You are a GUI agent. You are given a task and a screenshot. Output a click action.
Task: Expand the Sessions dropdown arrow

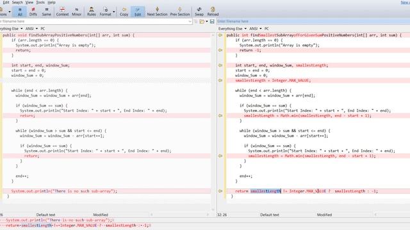click(10, 12)
